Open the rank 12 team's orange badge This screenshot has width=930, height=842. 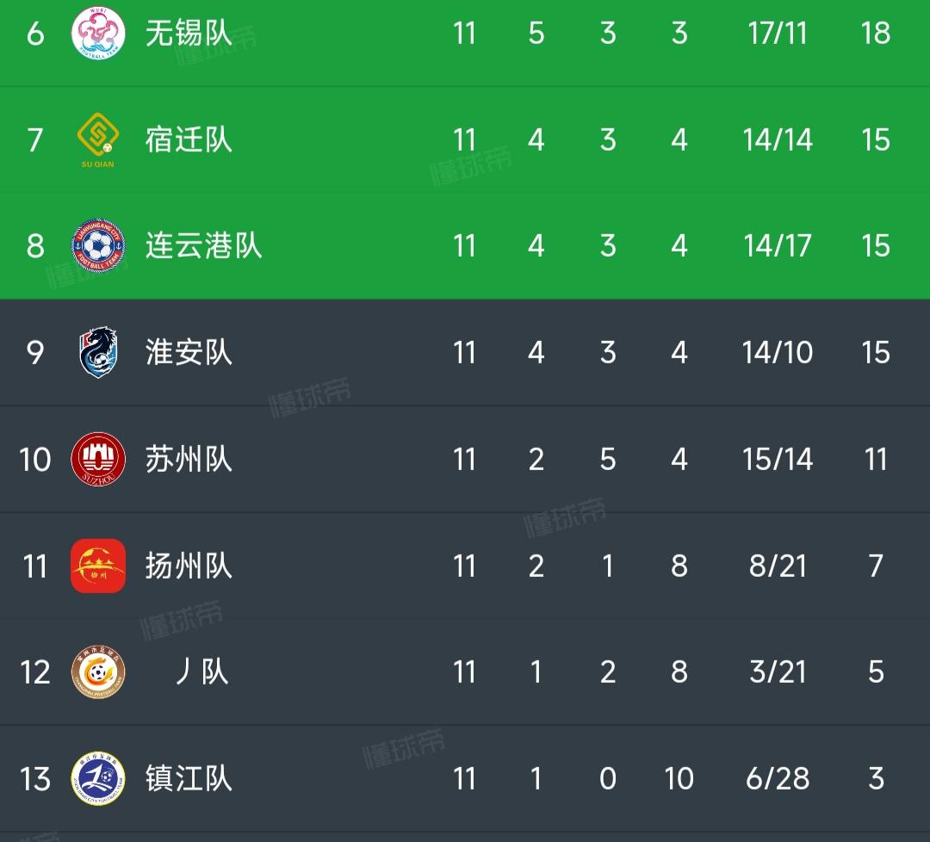(98, 672)
